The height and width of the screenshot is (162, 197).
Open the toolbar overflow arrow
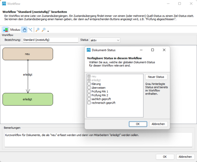click(48, 31)
